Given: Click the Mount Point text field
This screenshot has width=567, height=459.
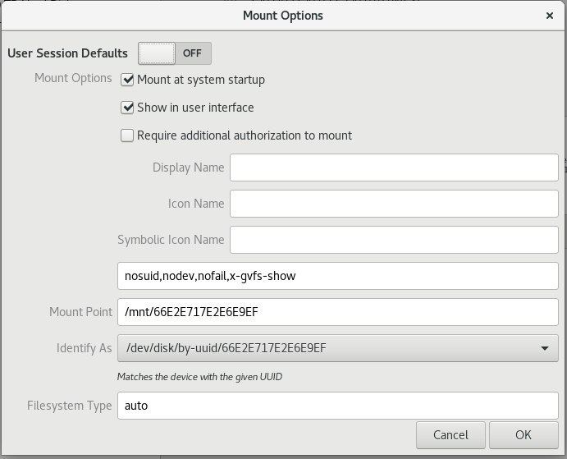Looking at the screenshot, I should pyautogui.click(x=338, y=312).
